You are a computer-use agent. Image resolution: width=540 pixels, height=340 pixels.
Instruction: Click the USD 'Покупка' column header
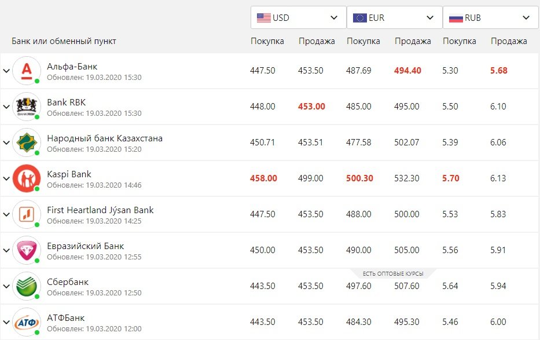pyautogui.click(x=267, y=41)
